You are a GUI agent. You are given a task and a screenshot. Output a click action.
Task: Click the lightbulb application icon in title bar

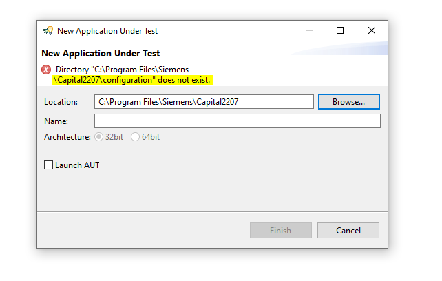48,30
